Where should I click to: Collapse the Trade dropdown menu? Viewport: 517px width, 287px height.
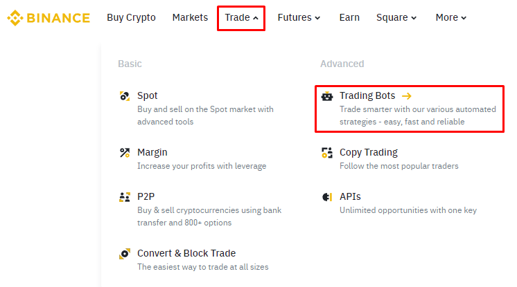[241, 18]
